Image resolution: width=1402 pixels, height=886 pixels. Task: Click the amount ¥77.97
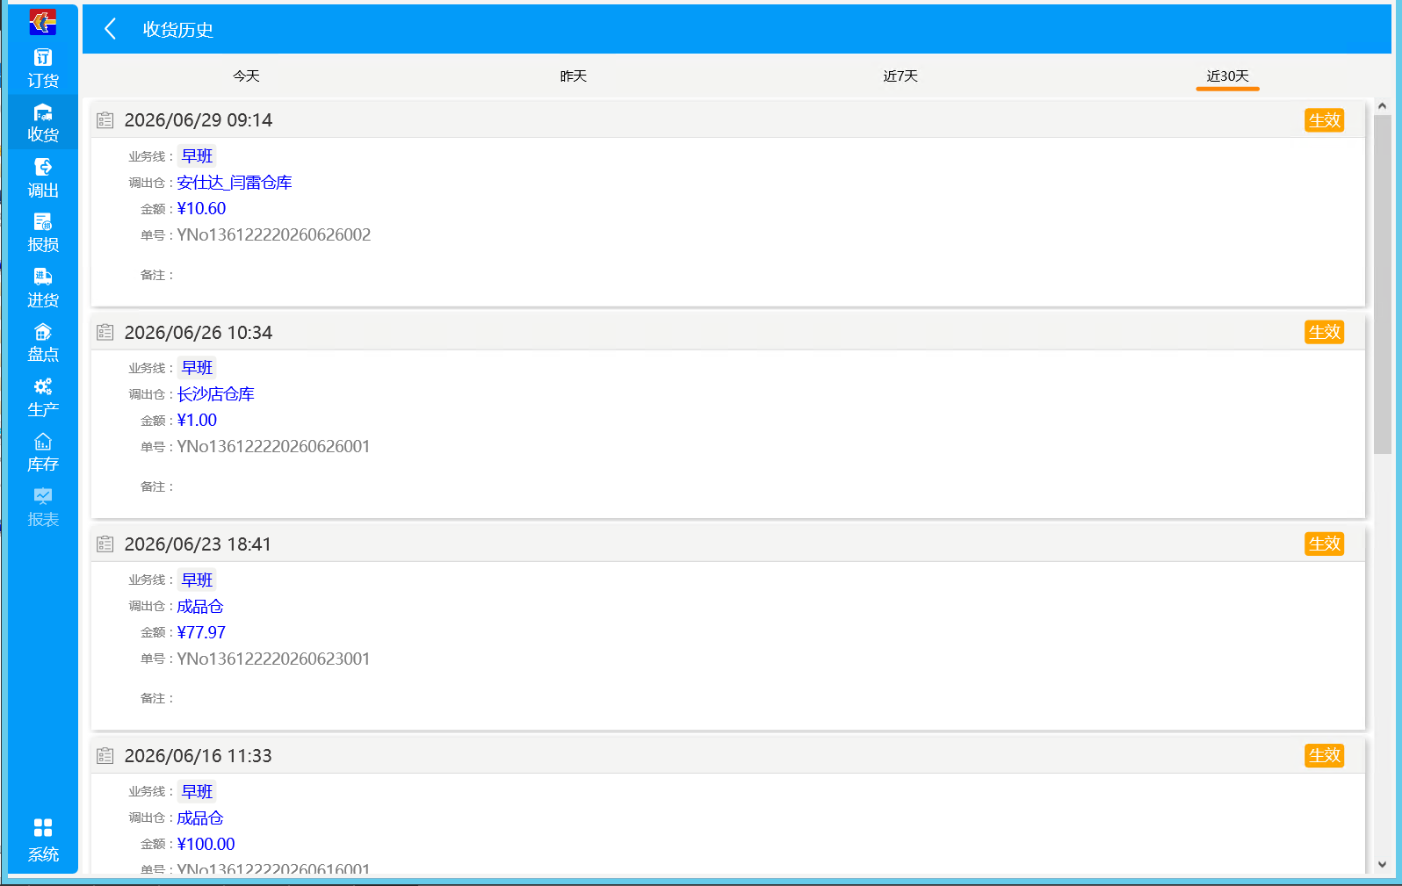pos(201,632)
